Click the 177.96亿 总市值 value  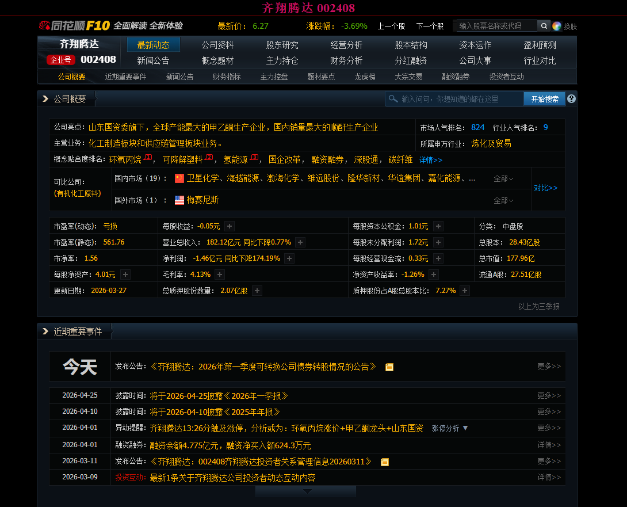(521, 258)
